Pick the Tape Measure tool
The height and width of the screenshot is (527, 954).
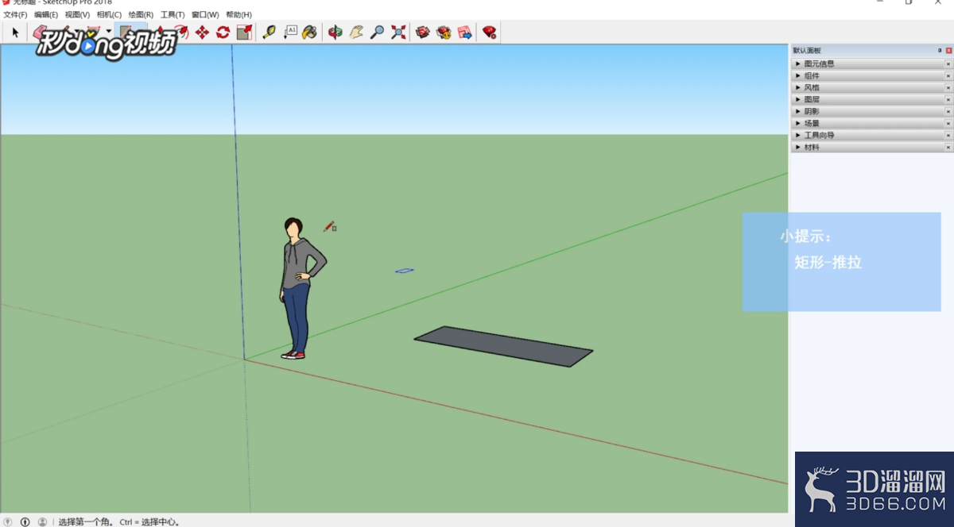click(270, 33)
